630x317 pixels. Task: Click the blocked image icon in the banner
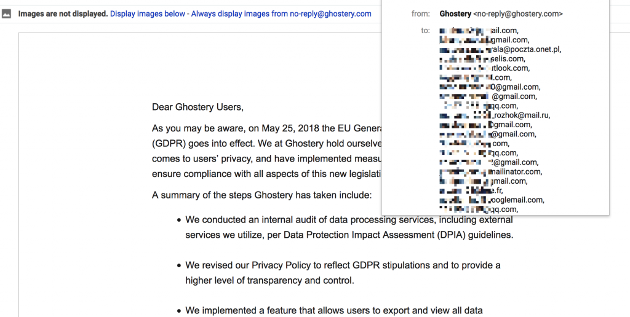coord(7,14)
